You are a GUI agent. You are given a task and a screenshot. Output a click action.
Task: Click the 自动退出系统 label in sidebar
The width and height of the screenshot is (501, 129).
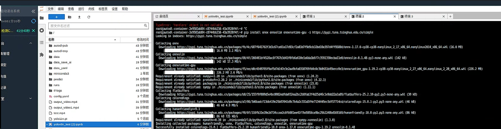click(x=10, y=11)
